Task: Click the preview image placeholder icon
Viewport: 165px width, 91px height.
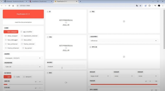Action: (x=124, y=21)
